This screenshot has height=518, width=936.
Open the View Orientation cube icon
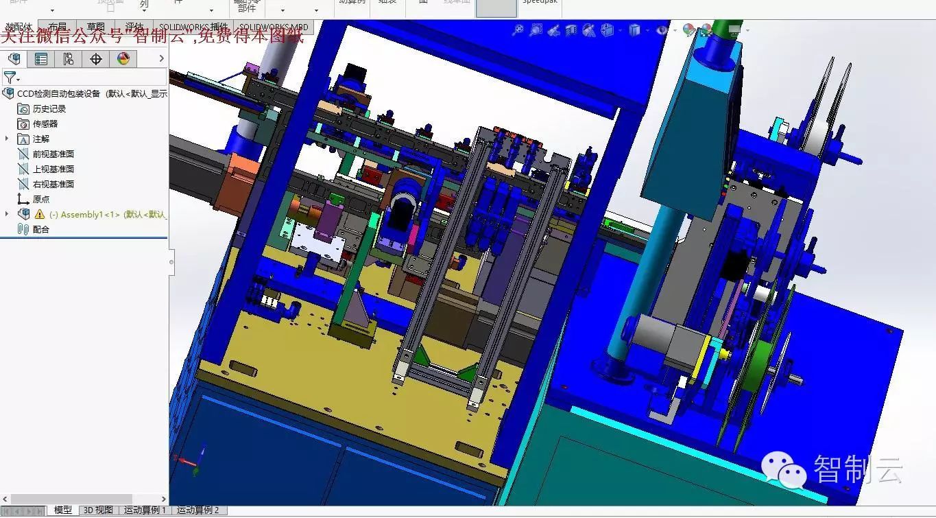(607, 30)
